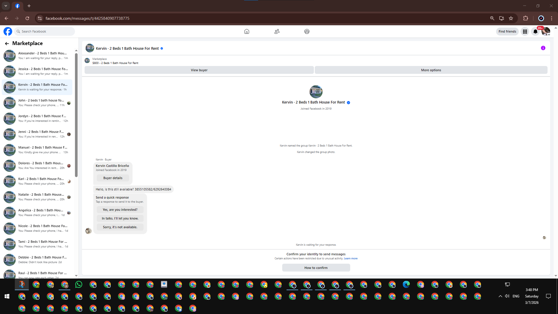Image resolution: width=558 pixels, height=314 pixels.
Task: Open the Alexander conversation
Action: click(x=37, y=56)
